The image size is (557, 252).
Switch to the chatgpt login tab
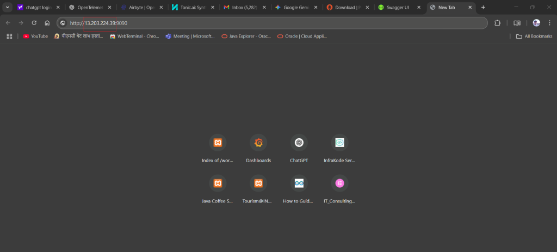pyautogui.click(x=39, y=8)
